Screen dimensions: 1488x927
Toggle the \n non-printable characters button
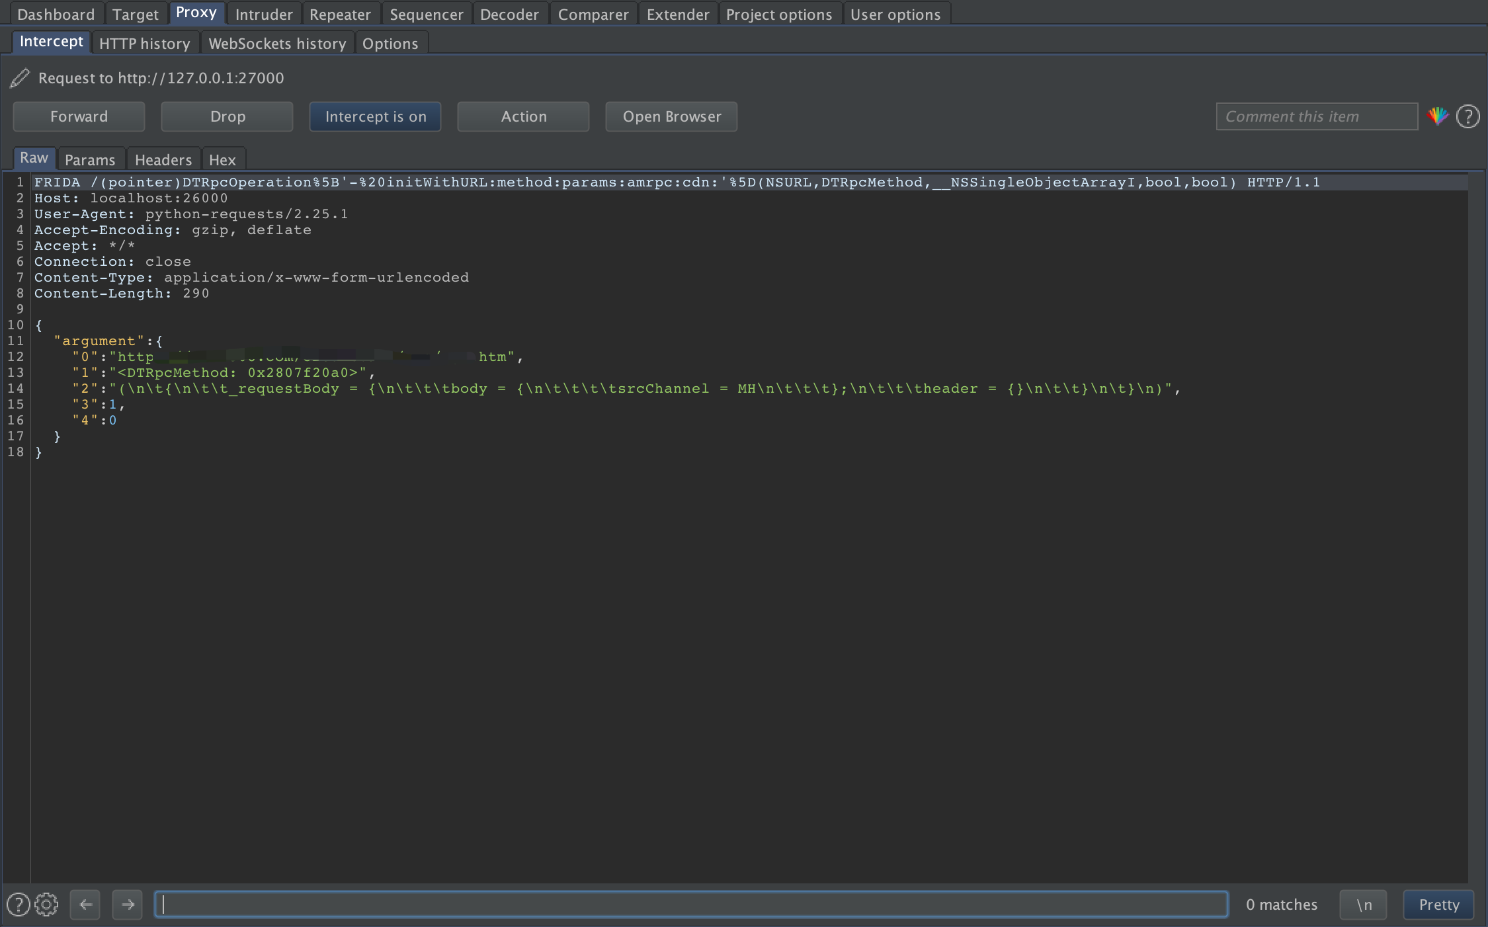pyautogui.click(x=1363, y=905)
